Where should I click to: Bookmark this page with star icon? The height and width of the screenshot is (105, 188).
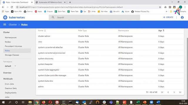click(x=160, y=7)
